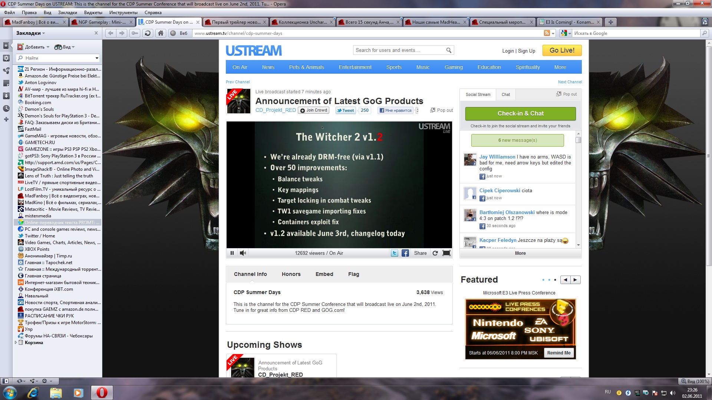Toggle fullscreen on the video player
712x400 pixels.
(x=446, y=253)
